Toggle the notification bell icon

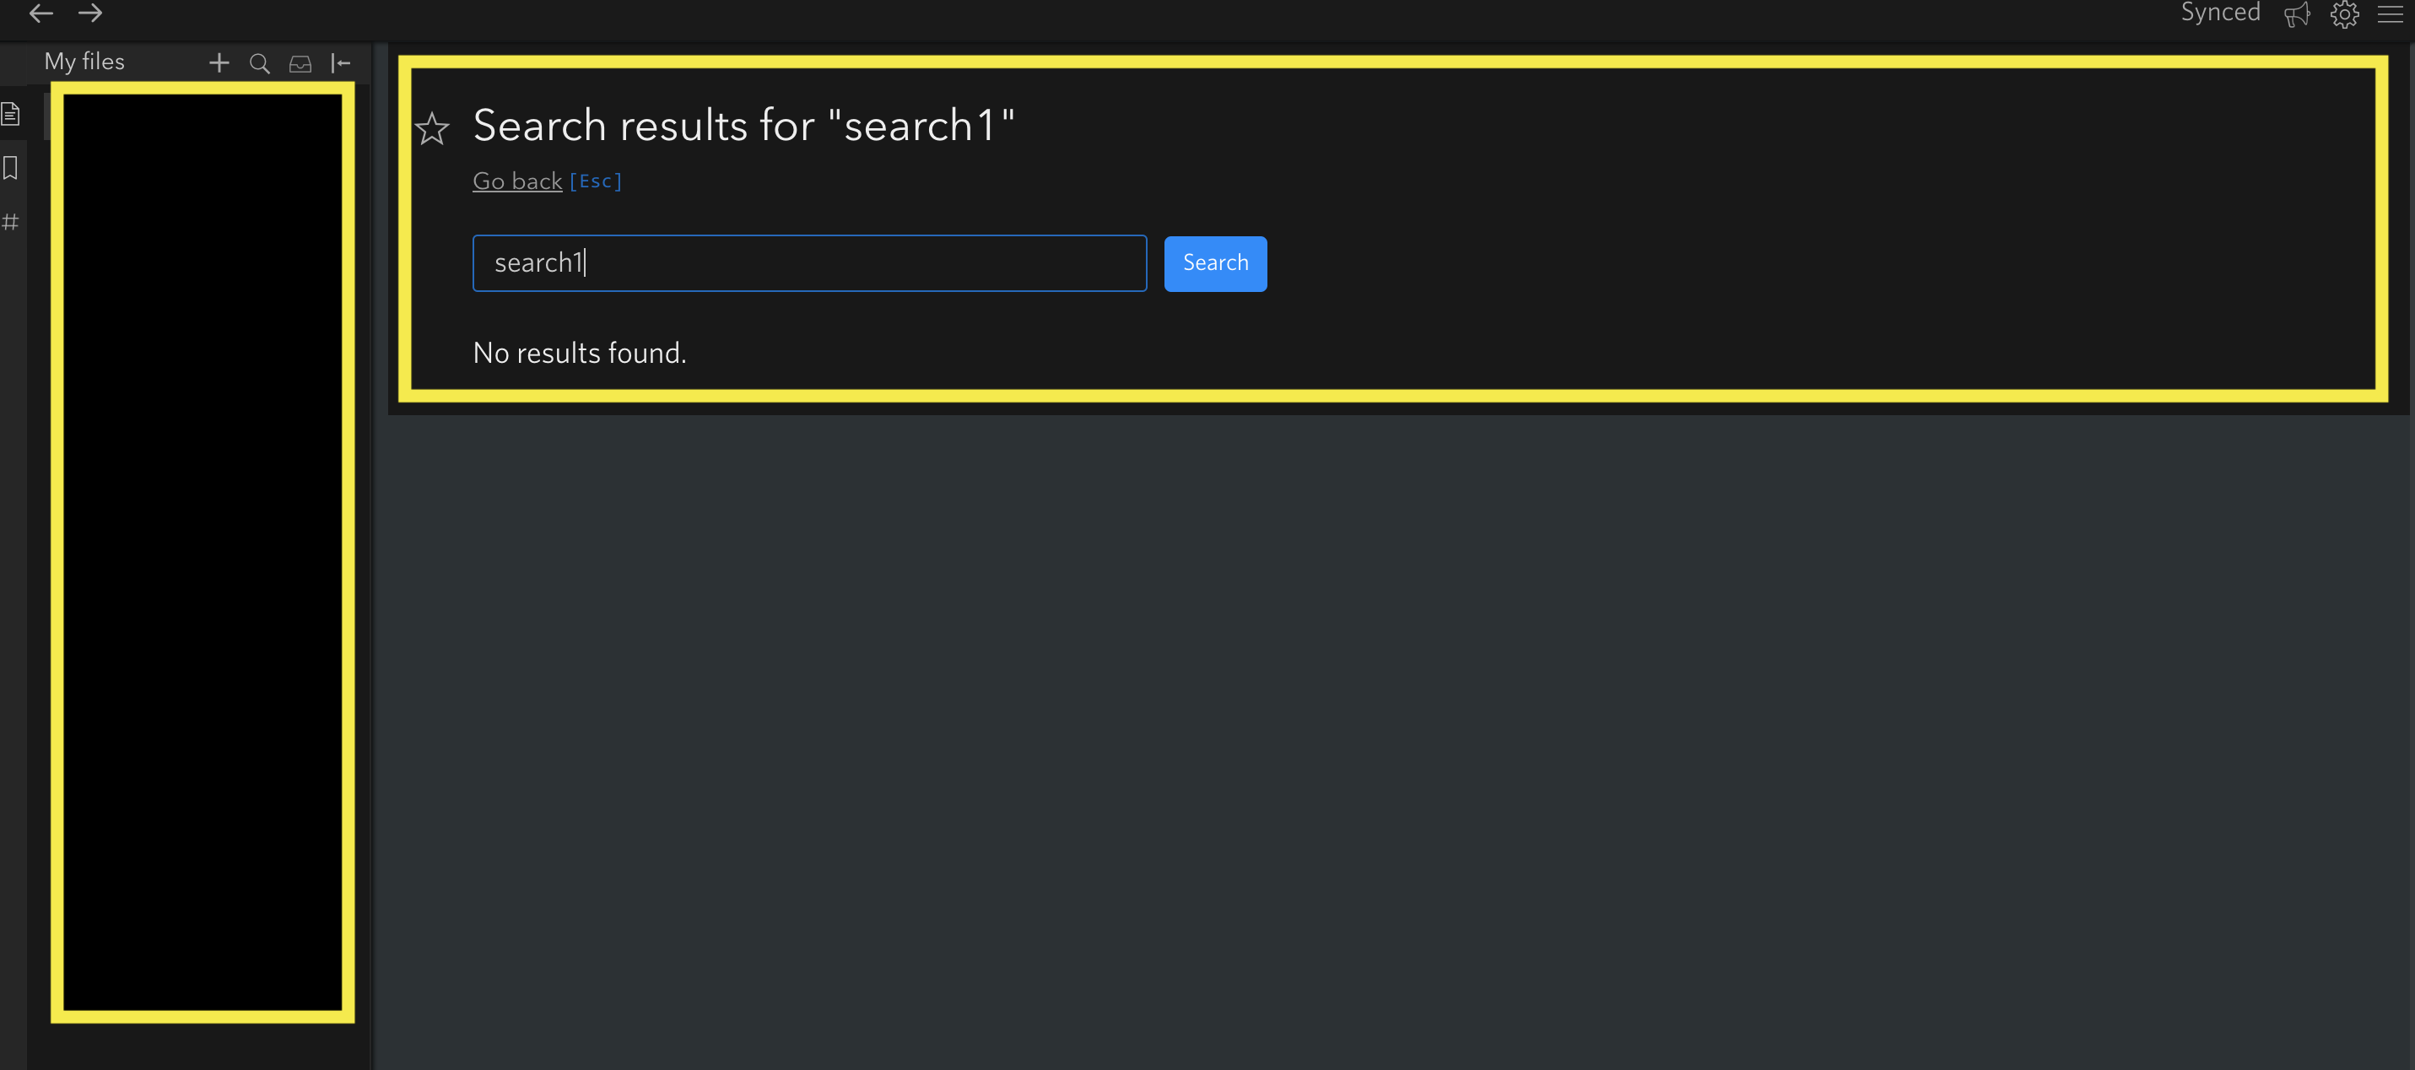tap(2299, 17)
